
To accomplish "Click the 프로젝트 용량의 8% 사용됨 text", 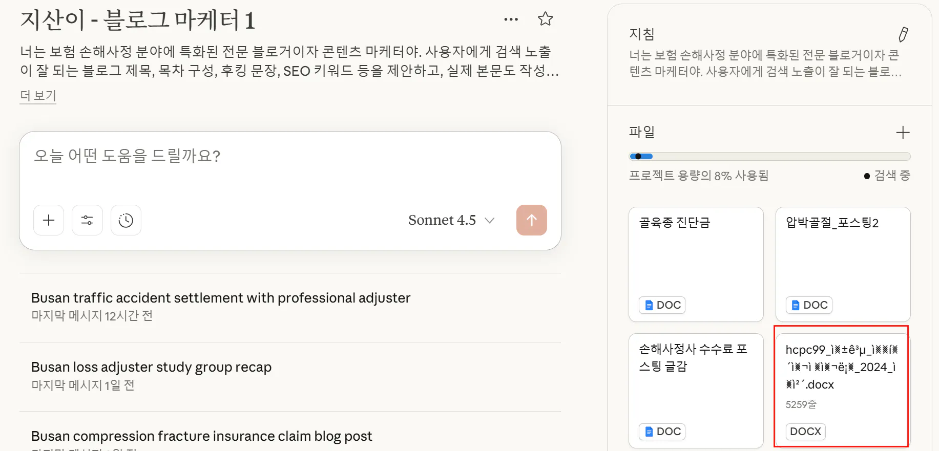I will tap(699, 176).
